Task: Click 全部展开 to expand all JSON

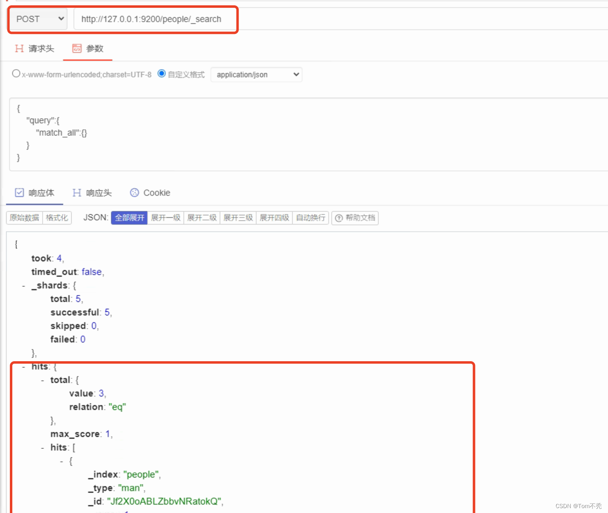Action: [129, 218]
